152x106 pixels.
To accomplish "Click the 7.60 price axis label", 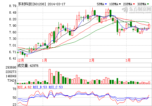I will (x=13, y=32).
